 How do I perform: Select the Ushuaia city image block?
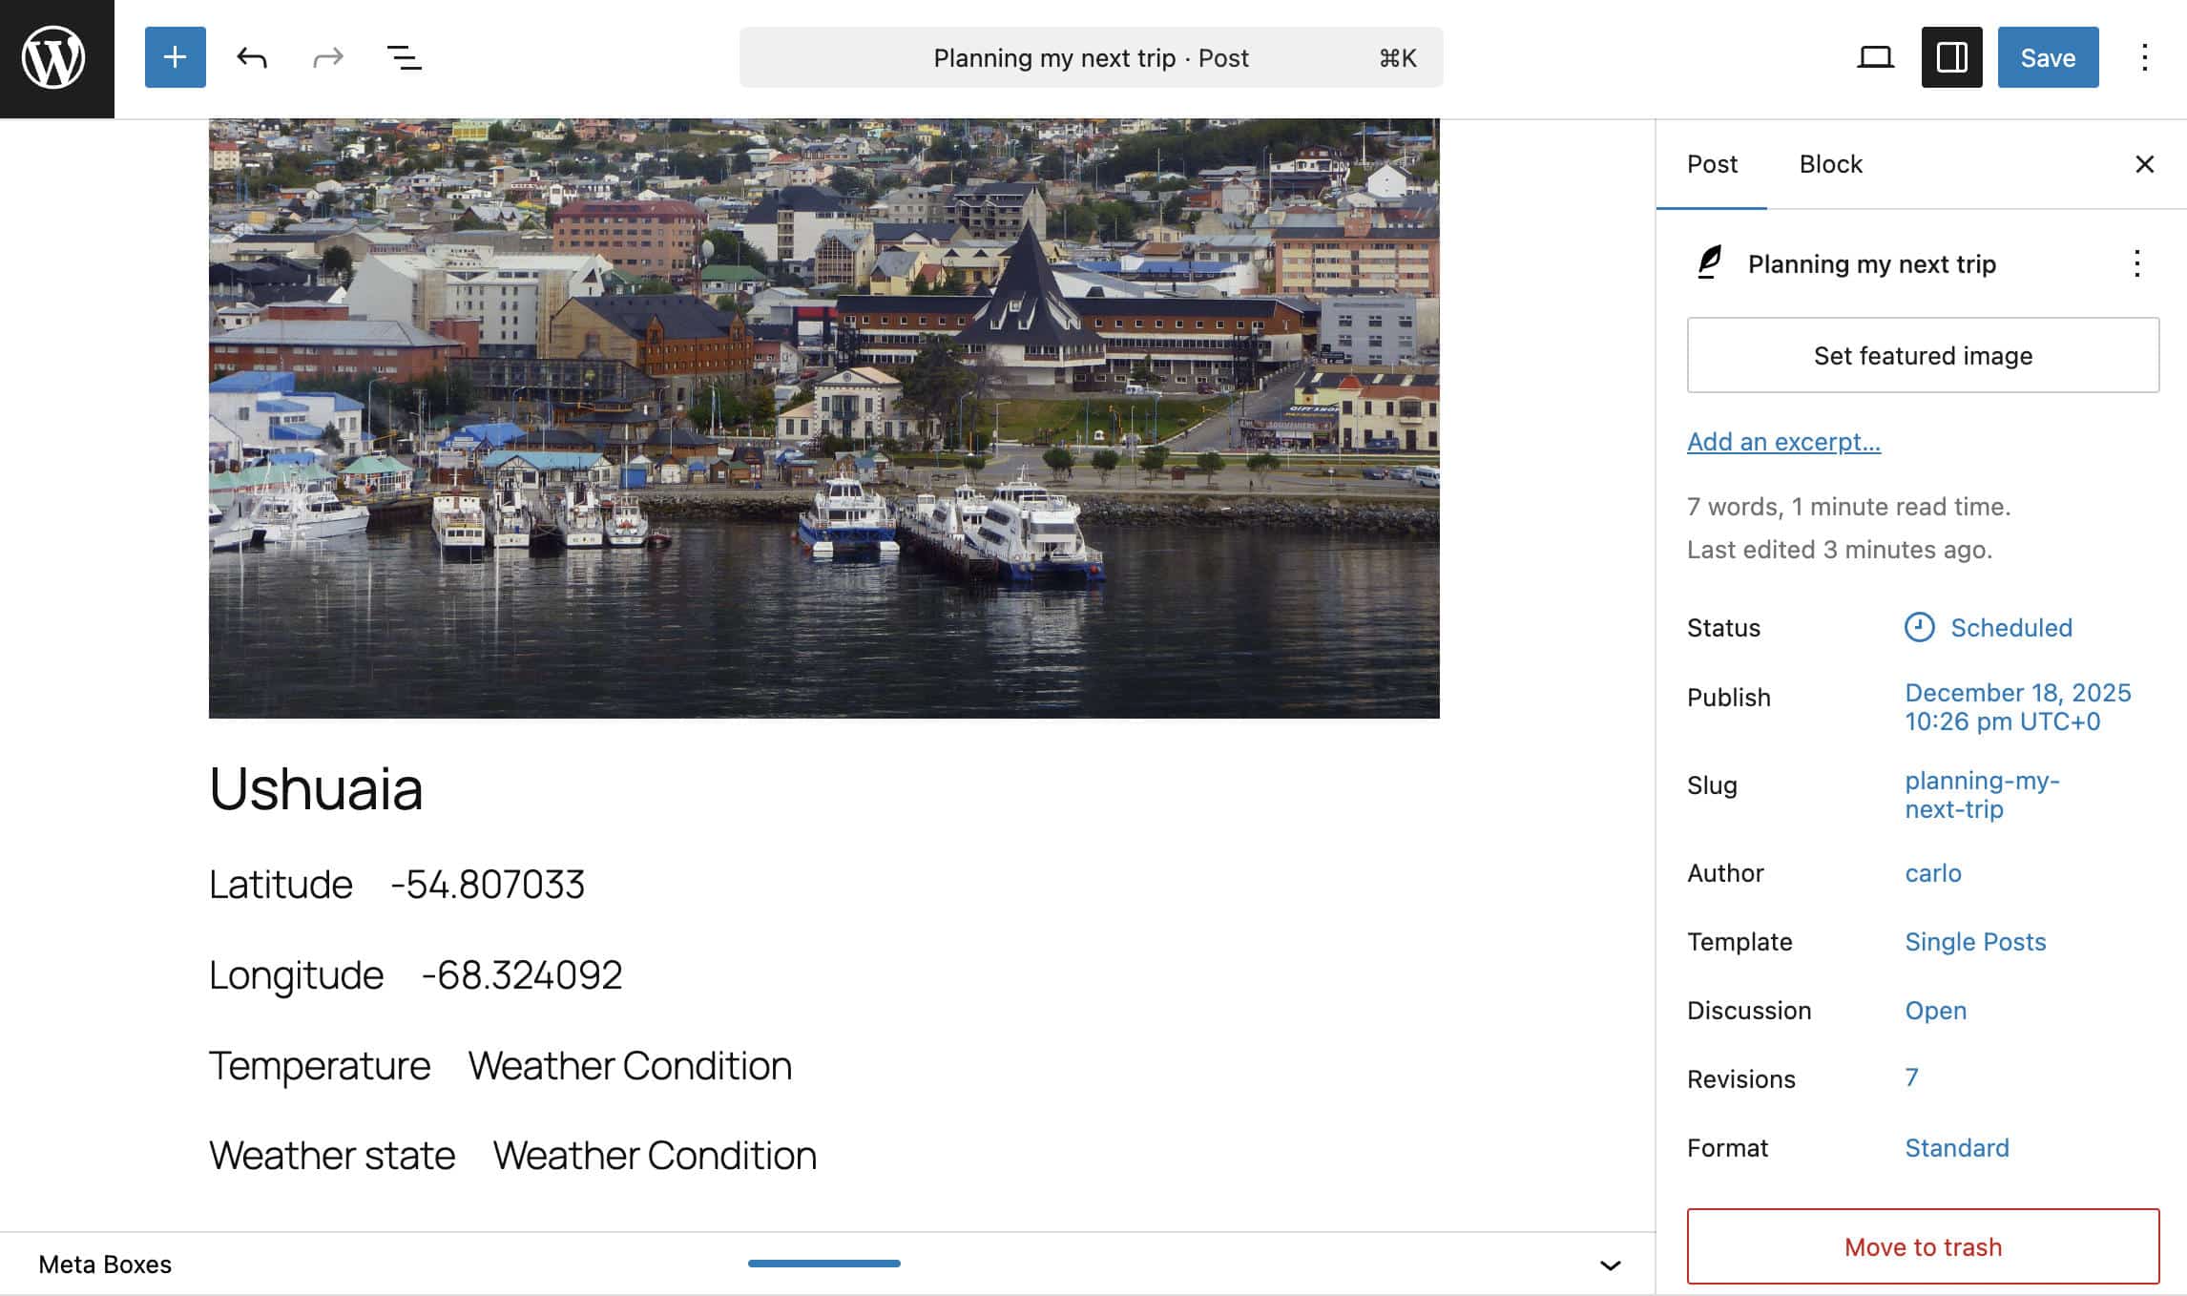coord(823,417)
